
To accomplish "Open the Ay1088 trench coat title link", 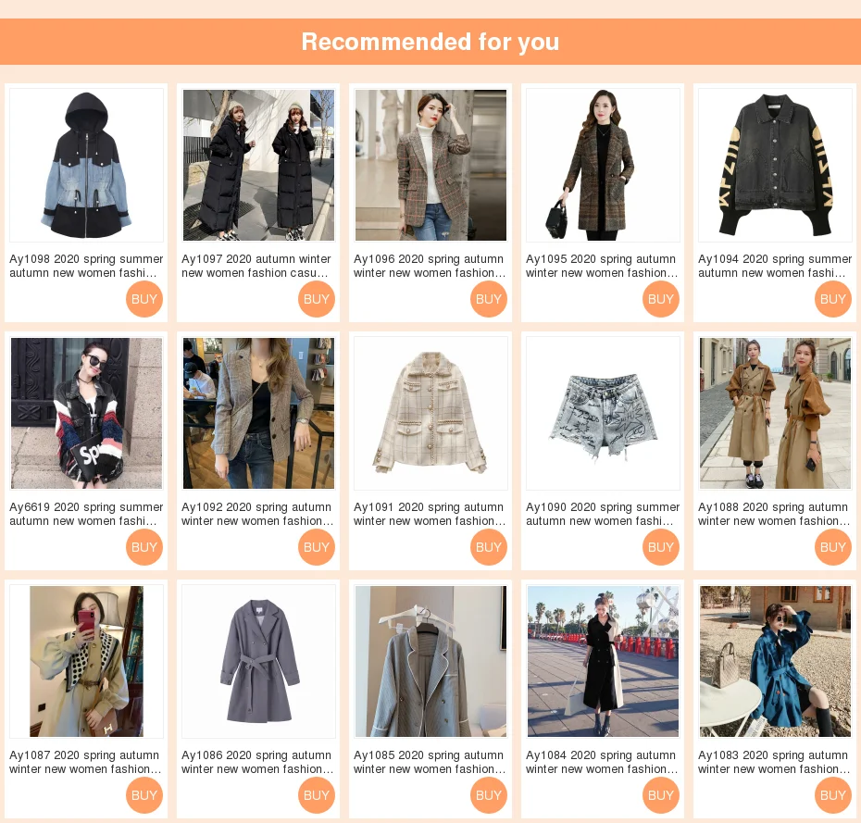I will point(774,514).
